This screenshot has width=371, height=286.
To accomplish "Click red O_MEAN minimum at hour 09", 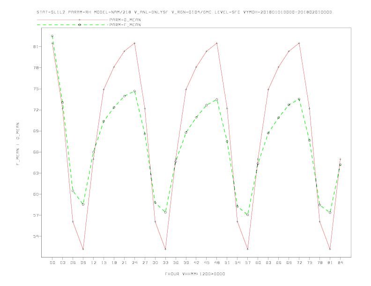I will coord(83,249).
